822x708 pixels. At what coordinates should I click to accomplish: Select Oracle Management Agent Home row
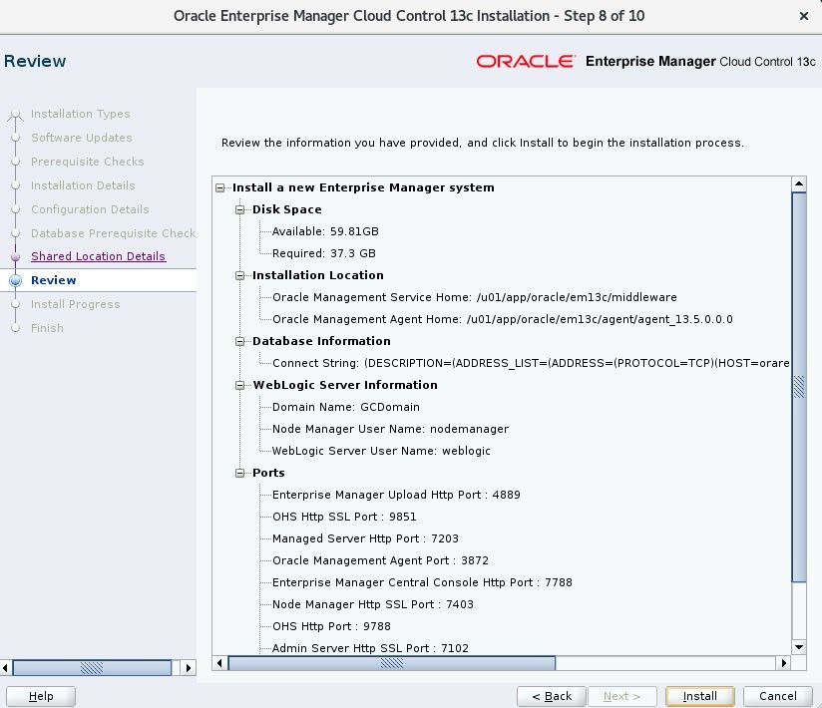(x=502, y=320)
